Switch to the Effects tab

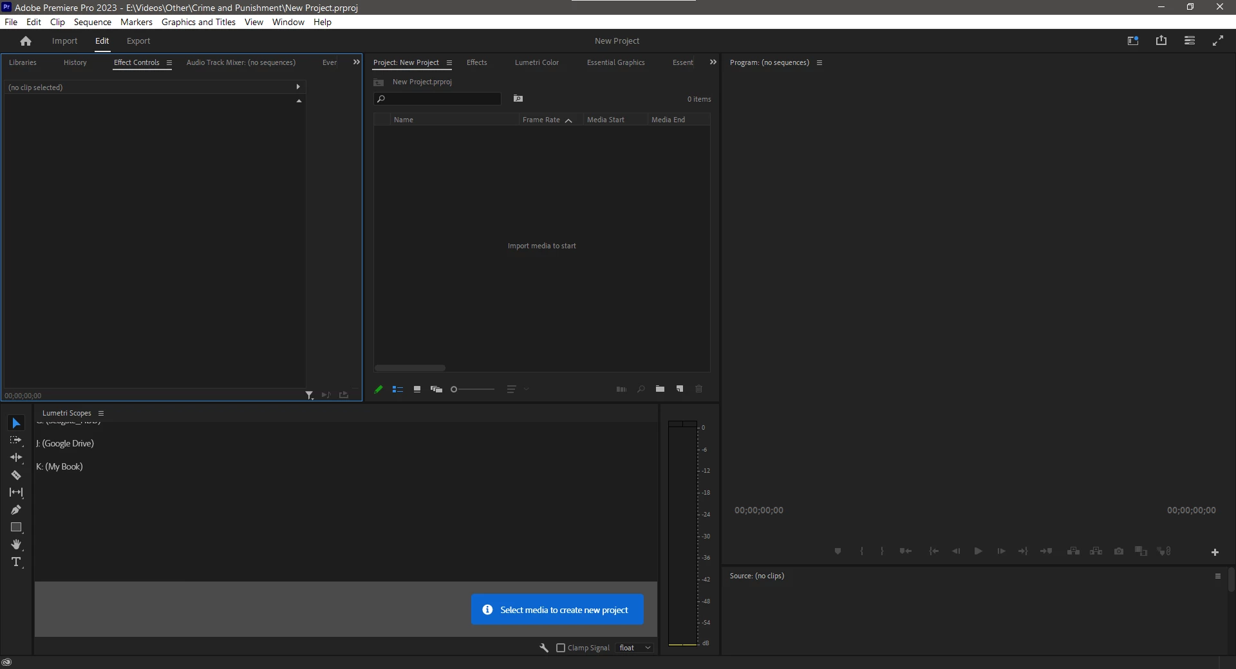(477, 62)
